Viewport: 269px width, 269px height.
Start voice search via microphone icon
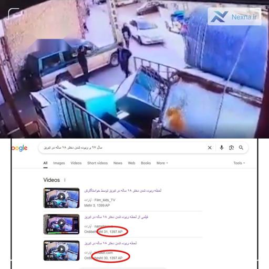point(222,148)
